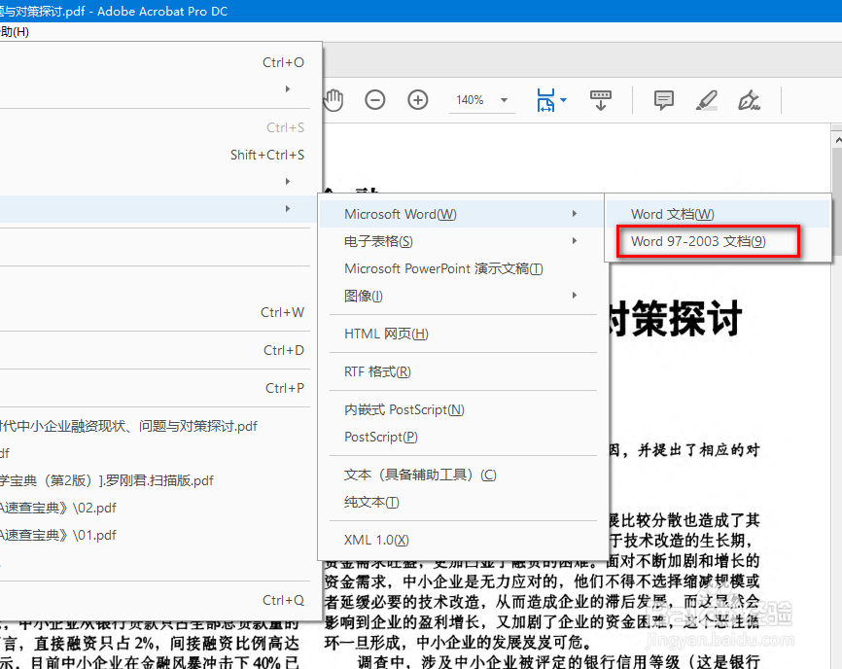Click the fit page width icon
Screen dimensions: 842x669
[545, 100]
